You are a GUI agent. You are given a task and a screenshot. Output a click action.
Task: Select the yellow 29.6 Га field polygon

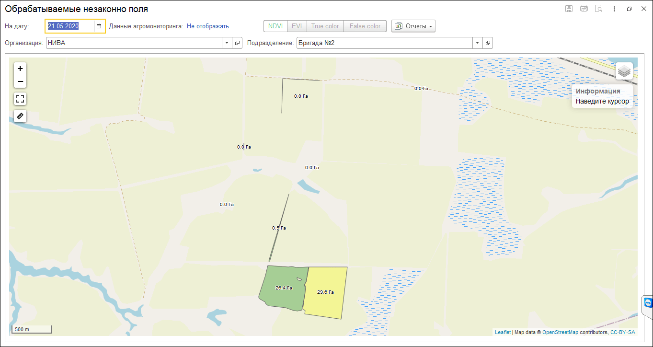(x=325, y=292)
